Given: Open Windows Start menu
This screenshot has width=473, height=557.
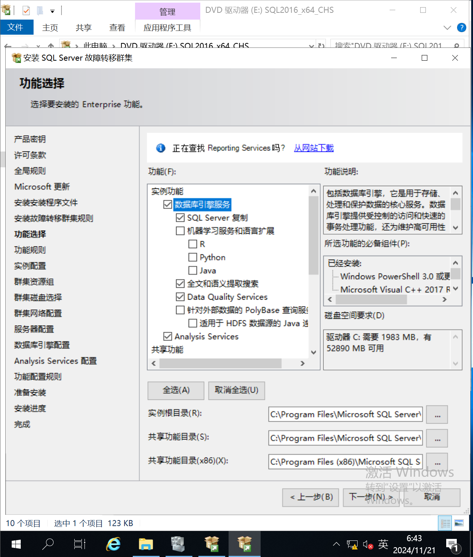Looking at the screenshot, I should (16, 544).
